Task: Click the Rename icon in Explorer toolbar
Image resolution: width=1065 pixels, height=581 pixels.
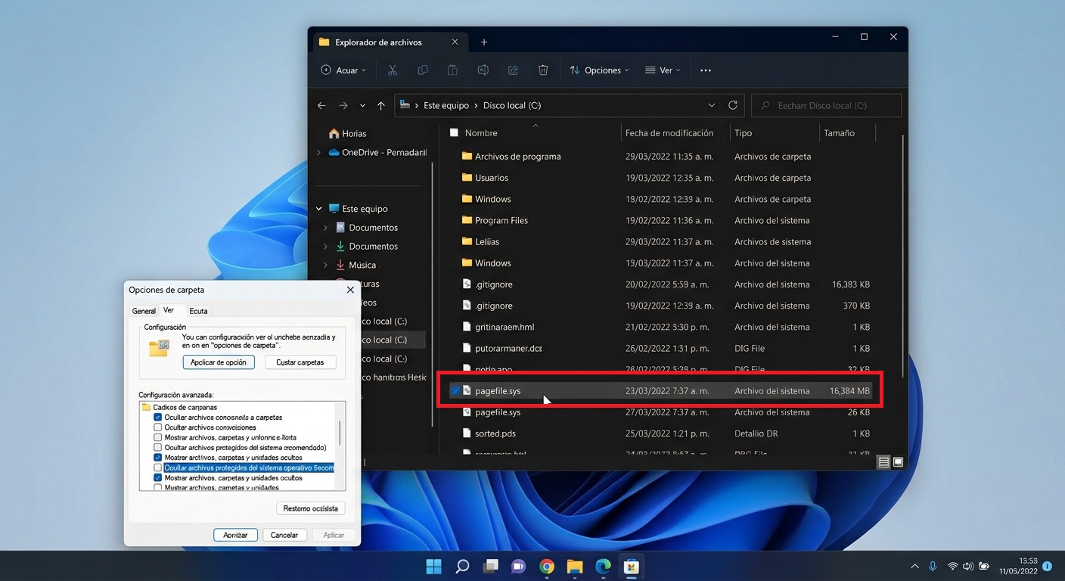Action: 483,70
